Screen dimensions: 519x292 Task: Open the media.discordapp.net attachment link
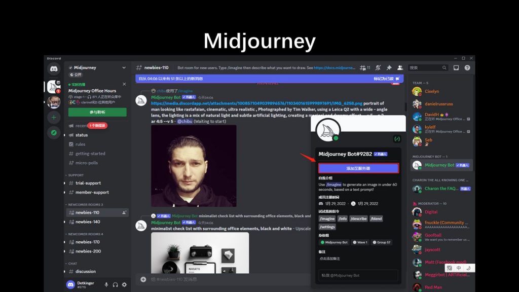point(256,103)
